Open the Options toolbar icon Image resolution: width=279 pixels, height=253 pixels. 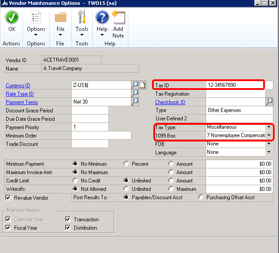36,18
